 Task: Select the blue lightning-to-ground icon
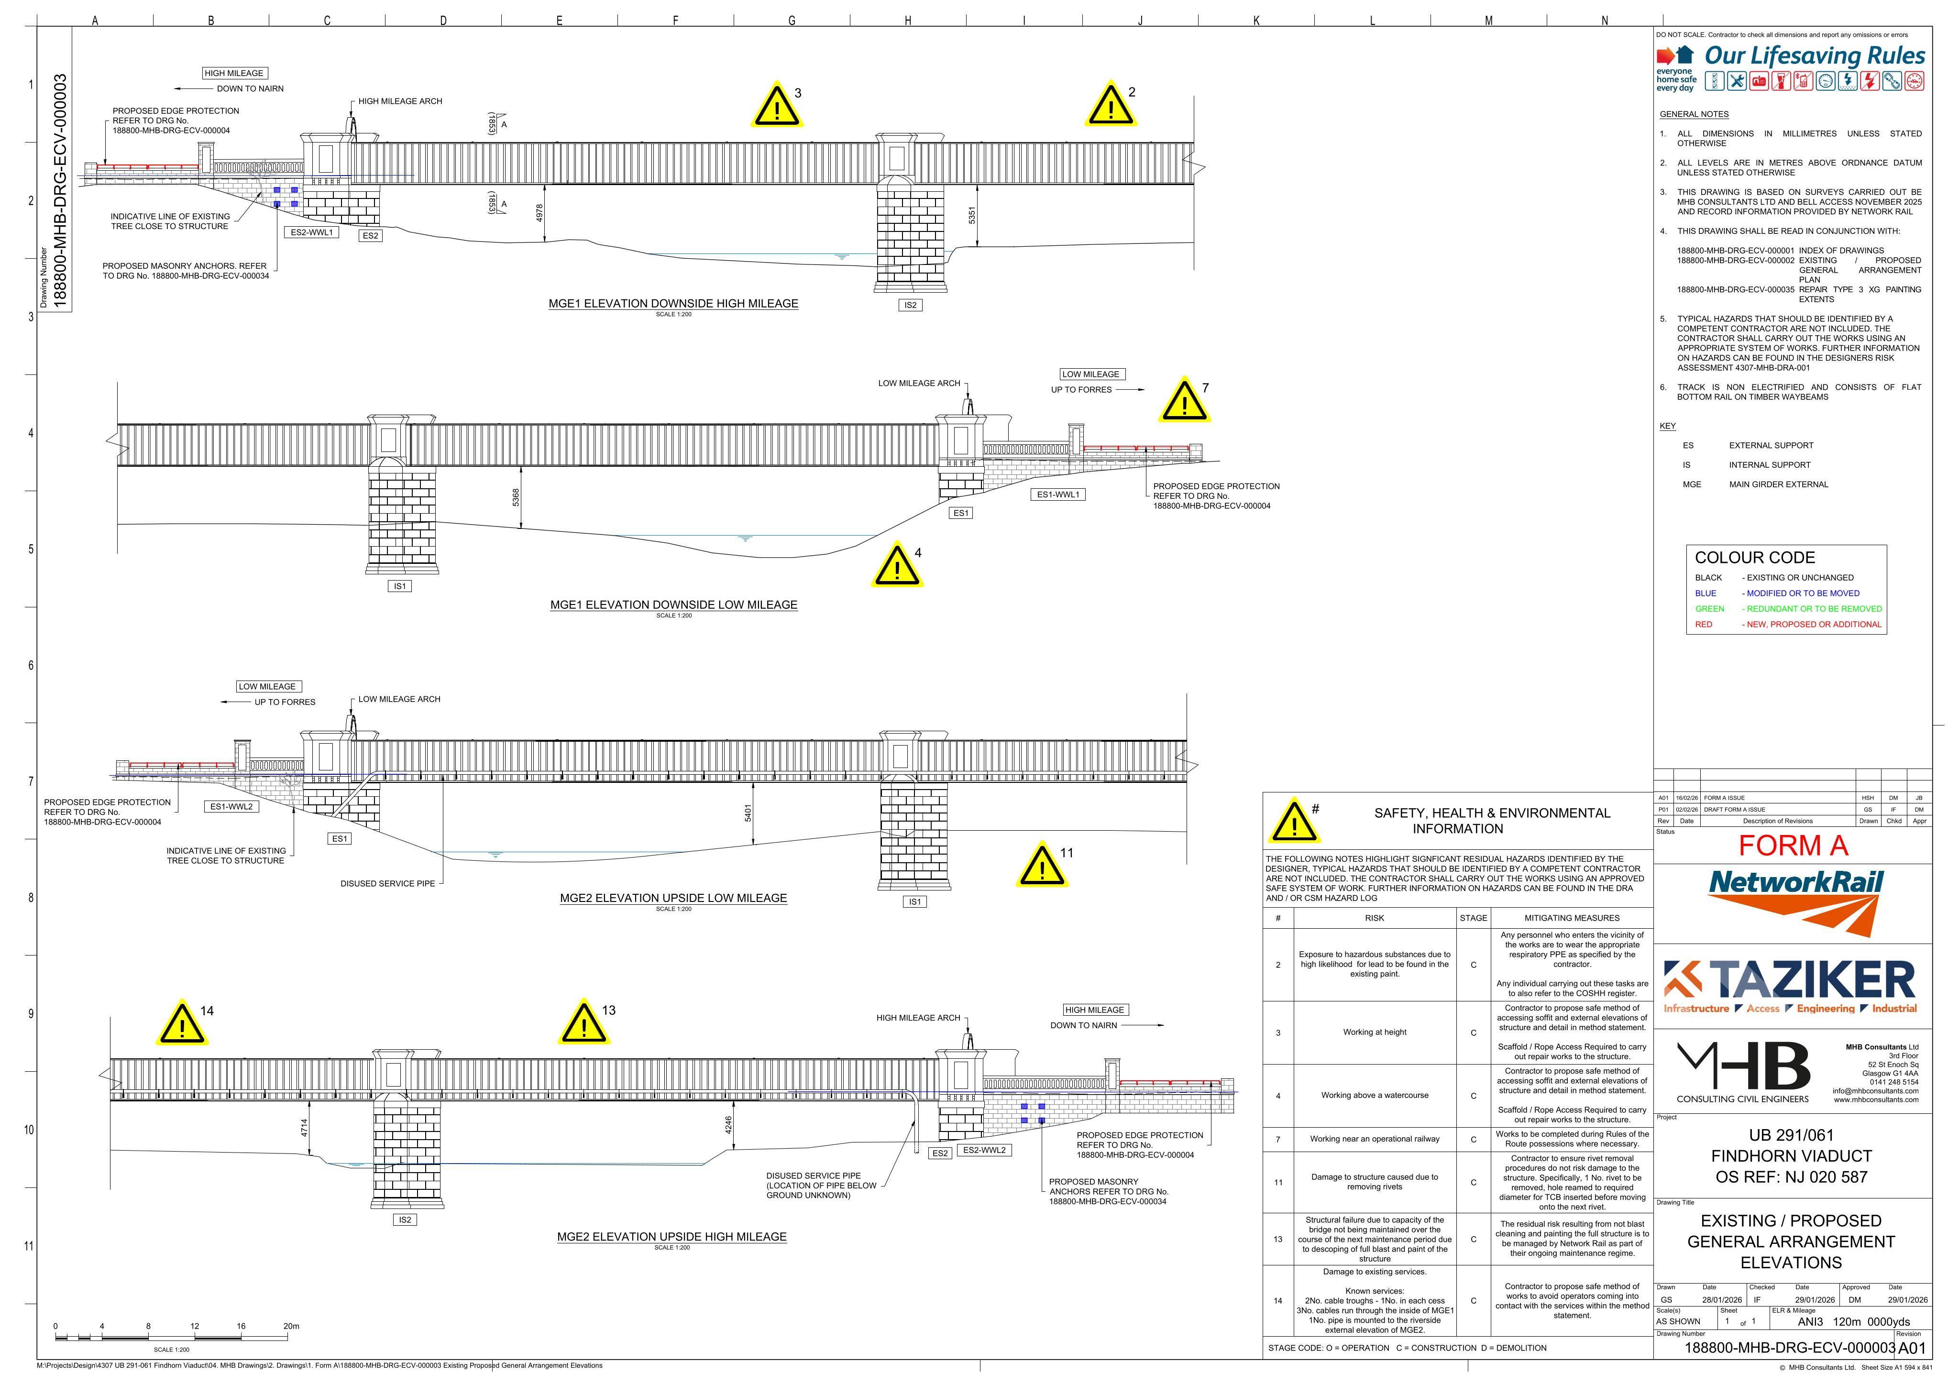[1848, 81]
